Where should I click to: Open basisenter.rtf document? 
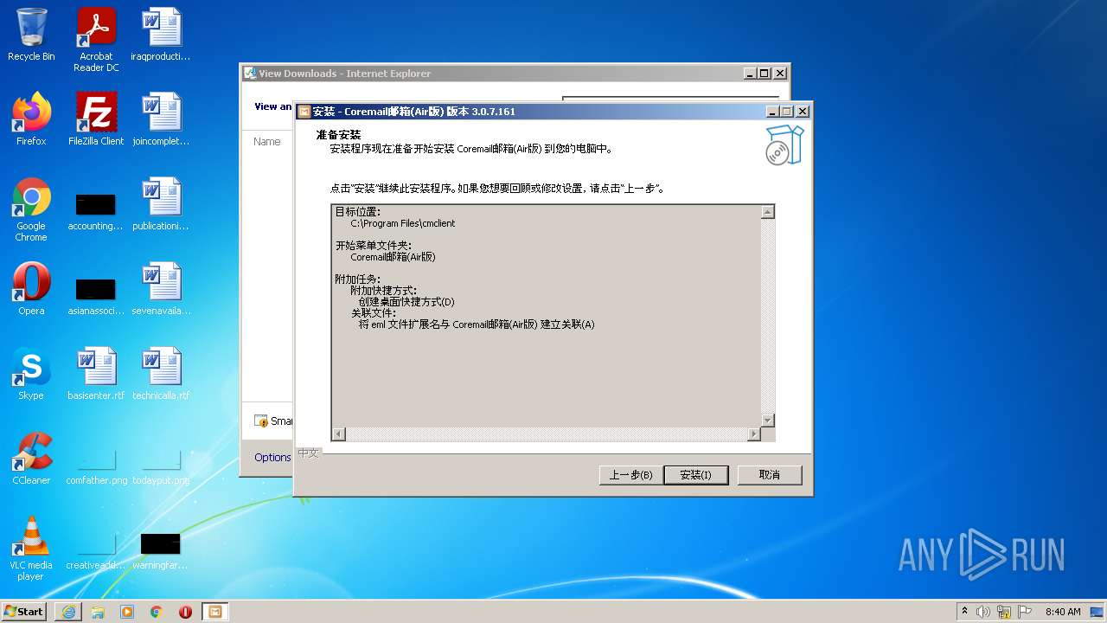tap(96, 374)
